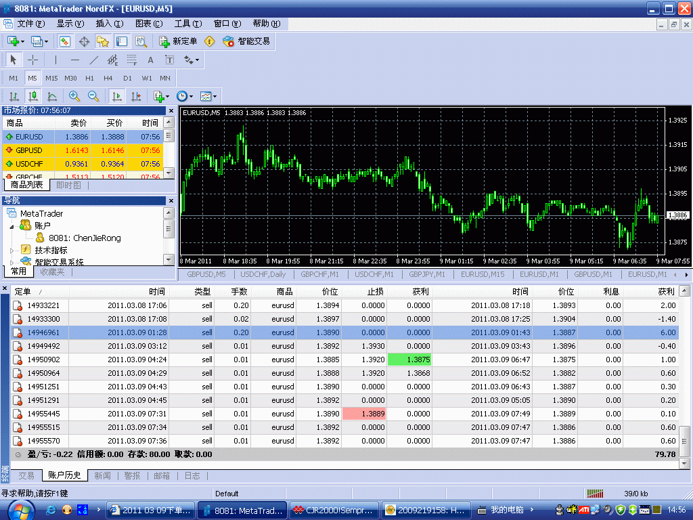
Task: Click the 新定单 new order button
Action: [x=179, y=41]
